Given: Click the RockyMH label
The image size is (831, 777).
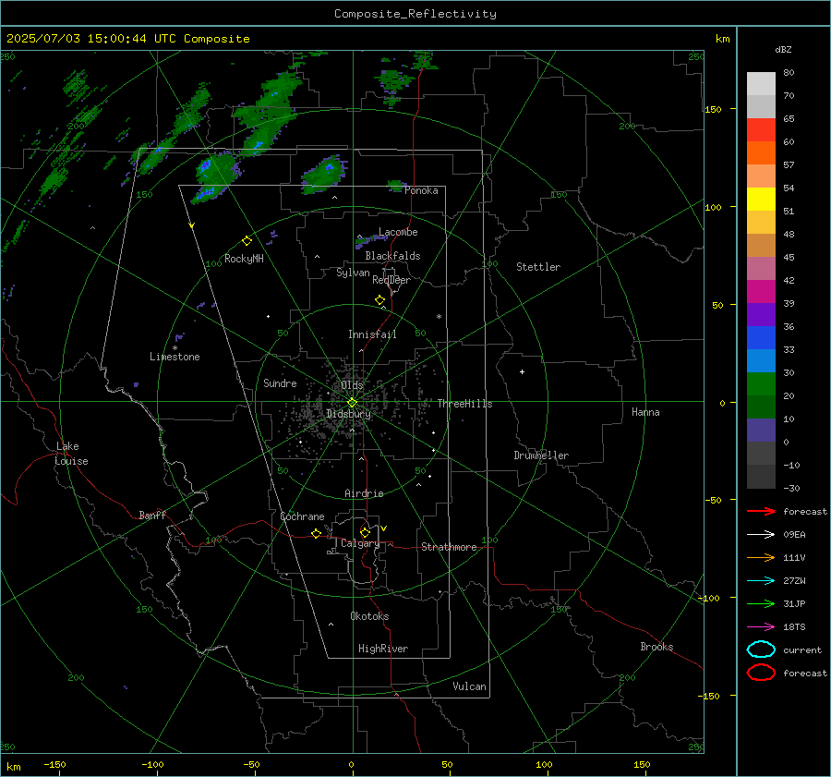Looking at the screenshot, I should (244, 259).
